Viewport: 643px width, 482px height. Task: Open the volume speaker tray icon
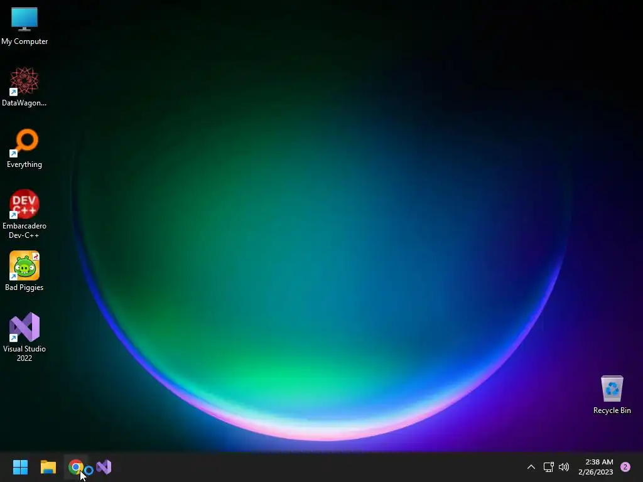coord(564,467)
